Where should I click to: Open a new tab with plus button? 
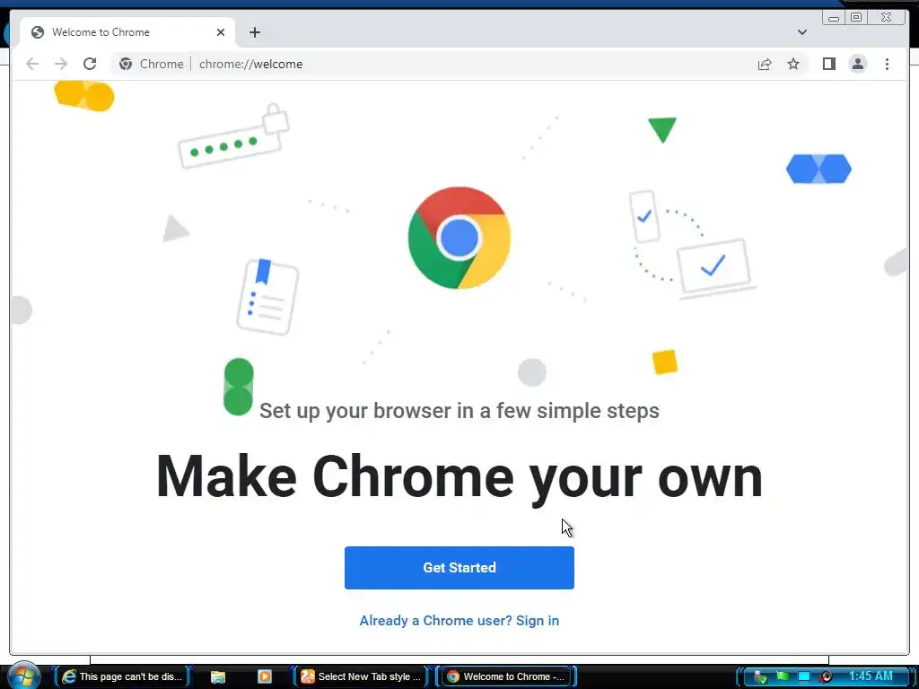(x=254, y=32)
